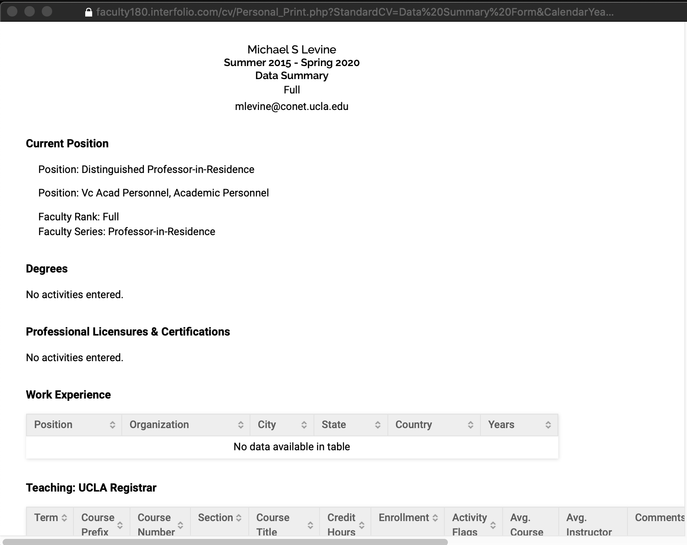687x545 pixels.
Task: Click the lock icon in address bar
Action: tap(89, 12)
